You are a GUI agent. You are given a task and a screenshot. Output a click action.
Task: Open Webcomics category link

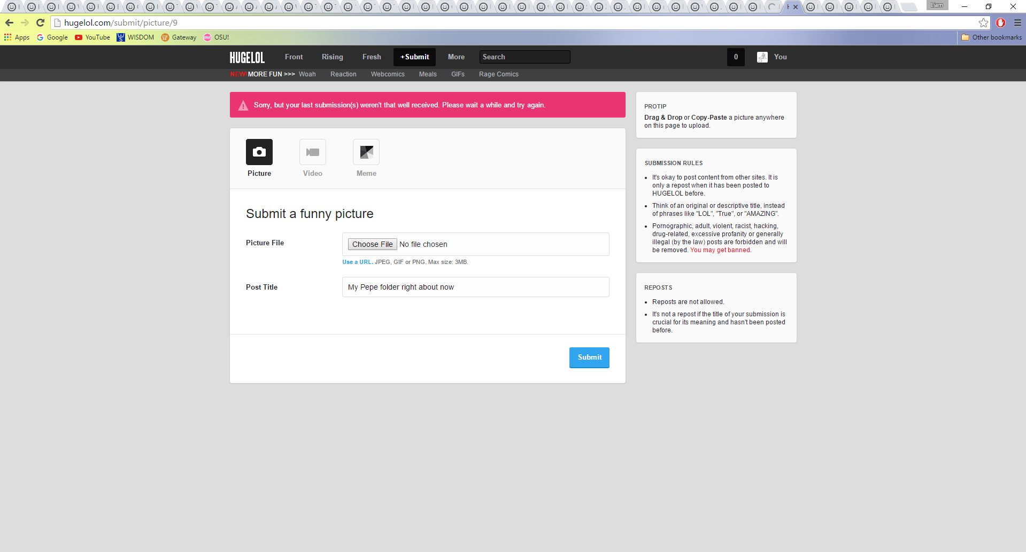(388, 74)
